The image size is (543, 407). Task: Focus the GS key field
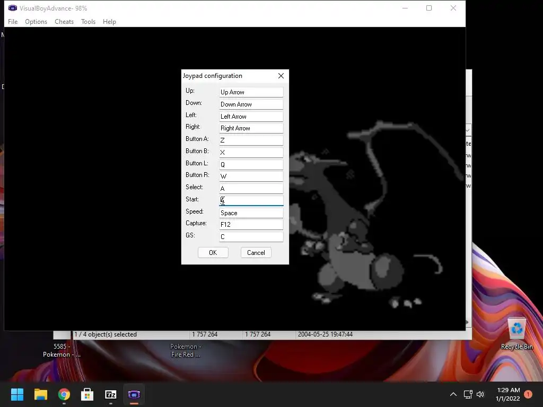click(251, 236)
